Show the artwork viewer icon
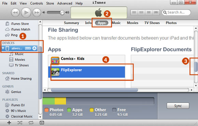The image size is (198, 126). pos(42,123)
